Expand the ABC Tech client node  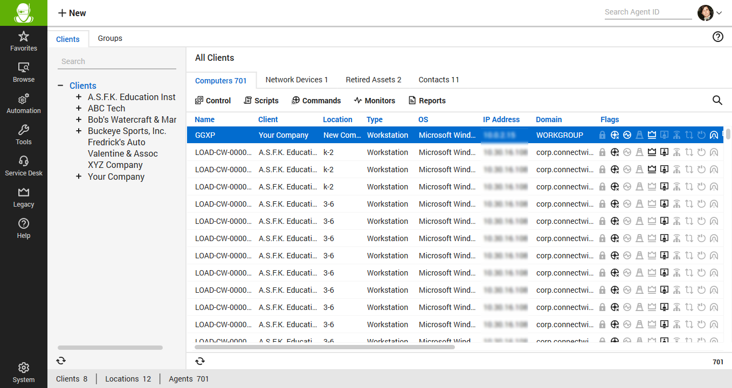pyautogui.click(x=79, y=108)
